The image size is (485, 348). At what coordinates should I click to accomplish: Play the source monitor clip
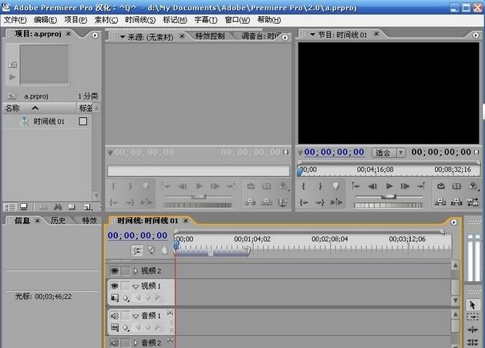pos(199,186)
